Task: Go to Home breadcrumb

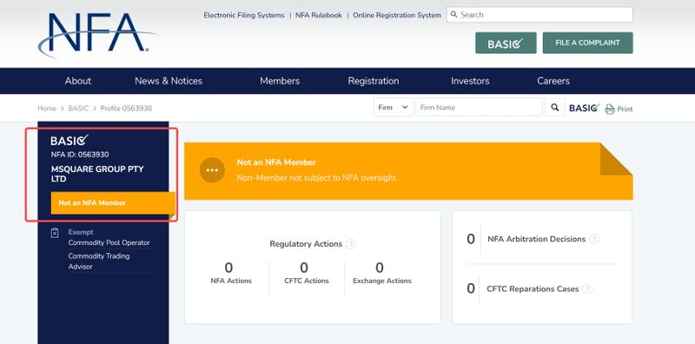Action: 47,109
